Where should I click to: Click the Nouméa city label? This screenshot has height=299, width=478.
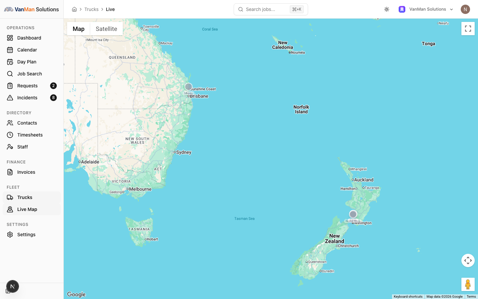[x=298, y=52]
